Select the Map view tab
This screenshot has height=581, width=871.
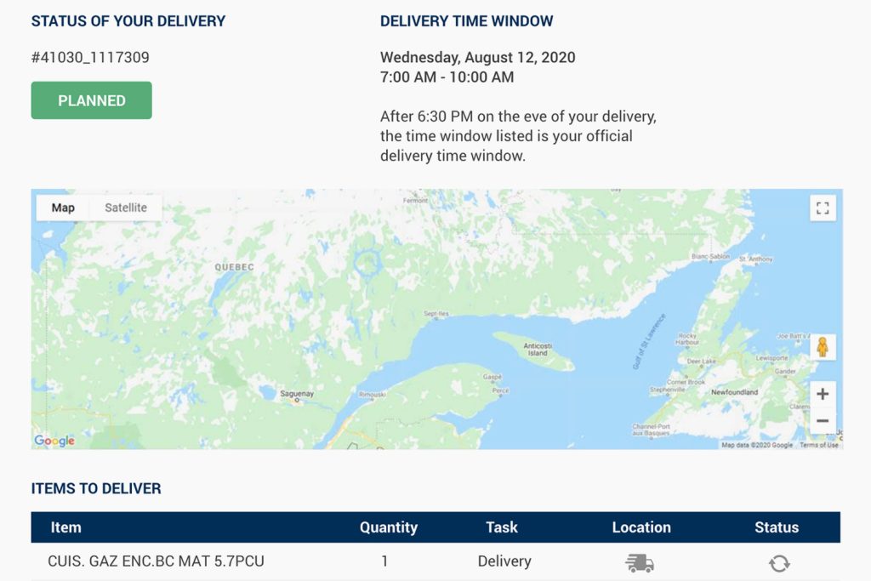tap(63, 208)
